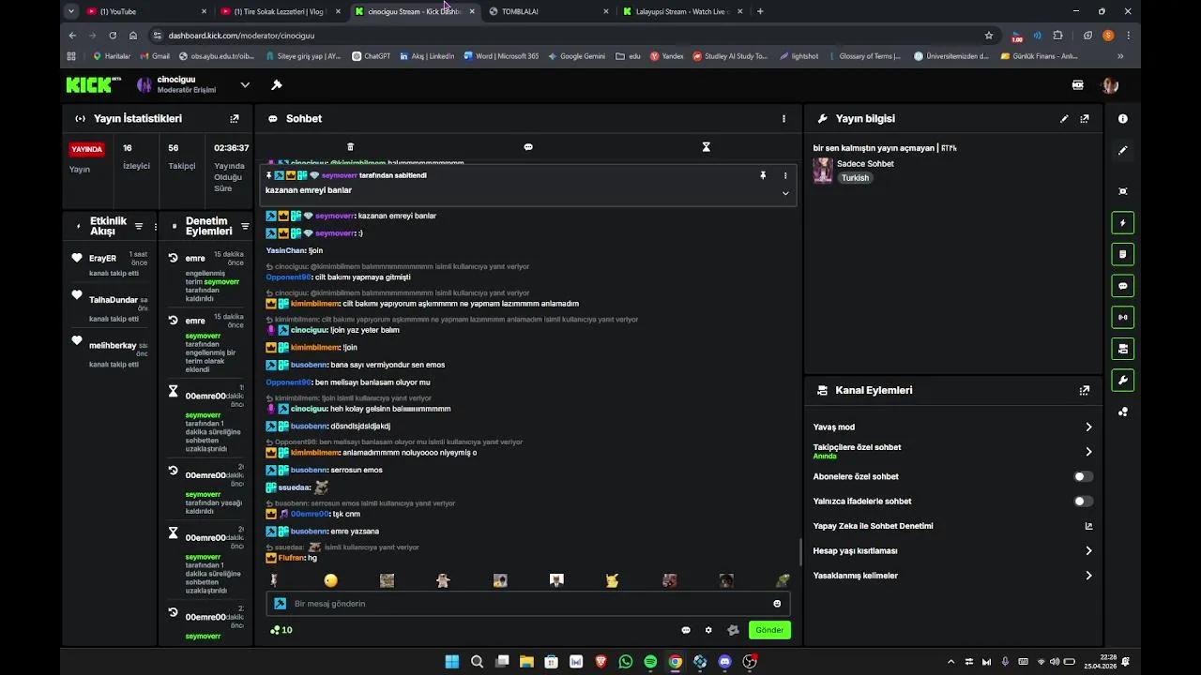Click seymoverr username in pinned message
Viewport: 1201px width, 675px height.
click(339, 175)
